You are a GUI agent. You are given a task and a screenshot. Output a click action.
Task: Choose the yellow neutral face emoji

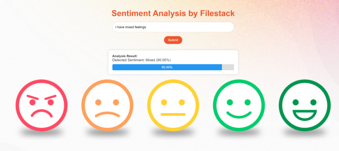173,105
